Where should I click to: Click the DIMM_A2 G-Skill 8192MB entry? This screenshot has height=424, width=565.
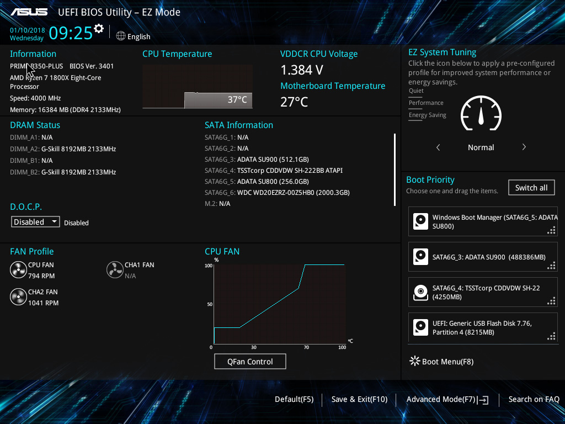63,149
